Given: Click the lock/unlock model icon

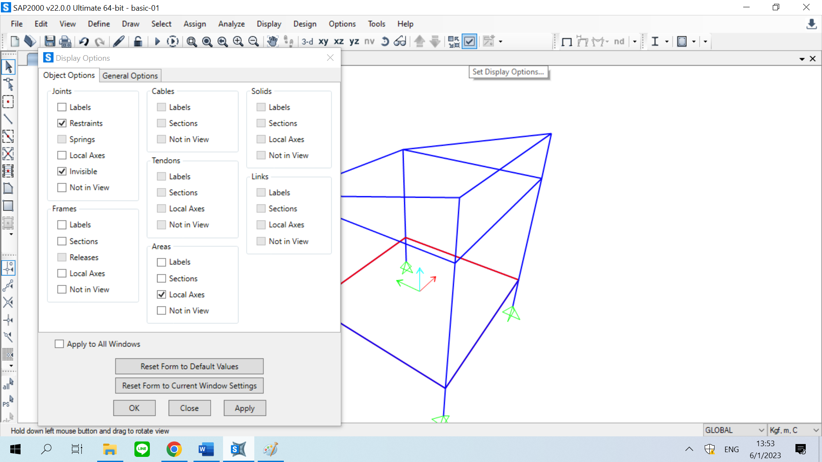Looking at the screenshot, I should pyautogui.click(x=138, y=41).
